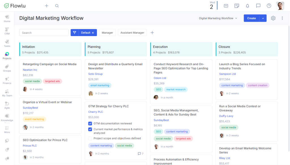Open GTM Strategy for Cherry PLC card
Viewport: 290px width, 165px height.
click(108, 106)
